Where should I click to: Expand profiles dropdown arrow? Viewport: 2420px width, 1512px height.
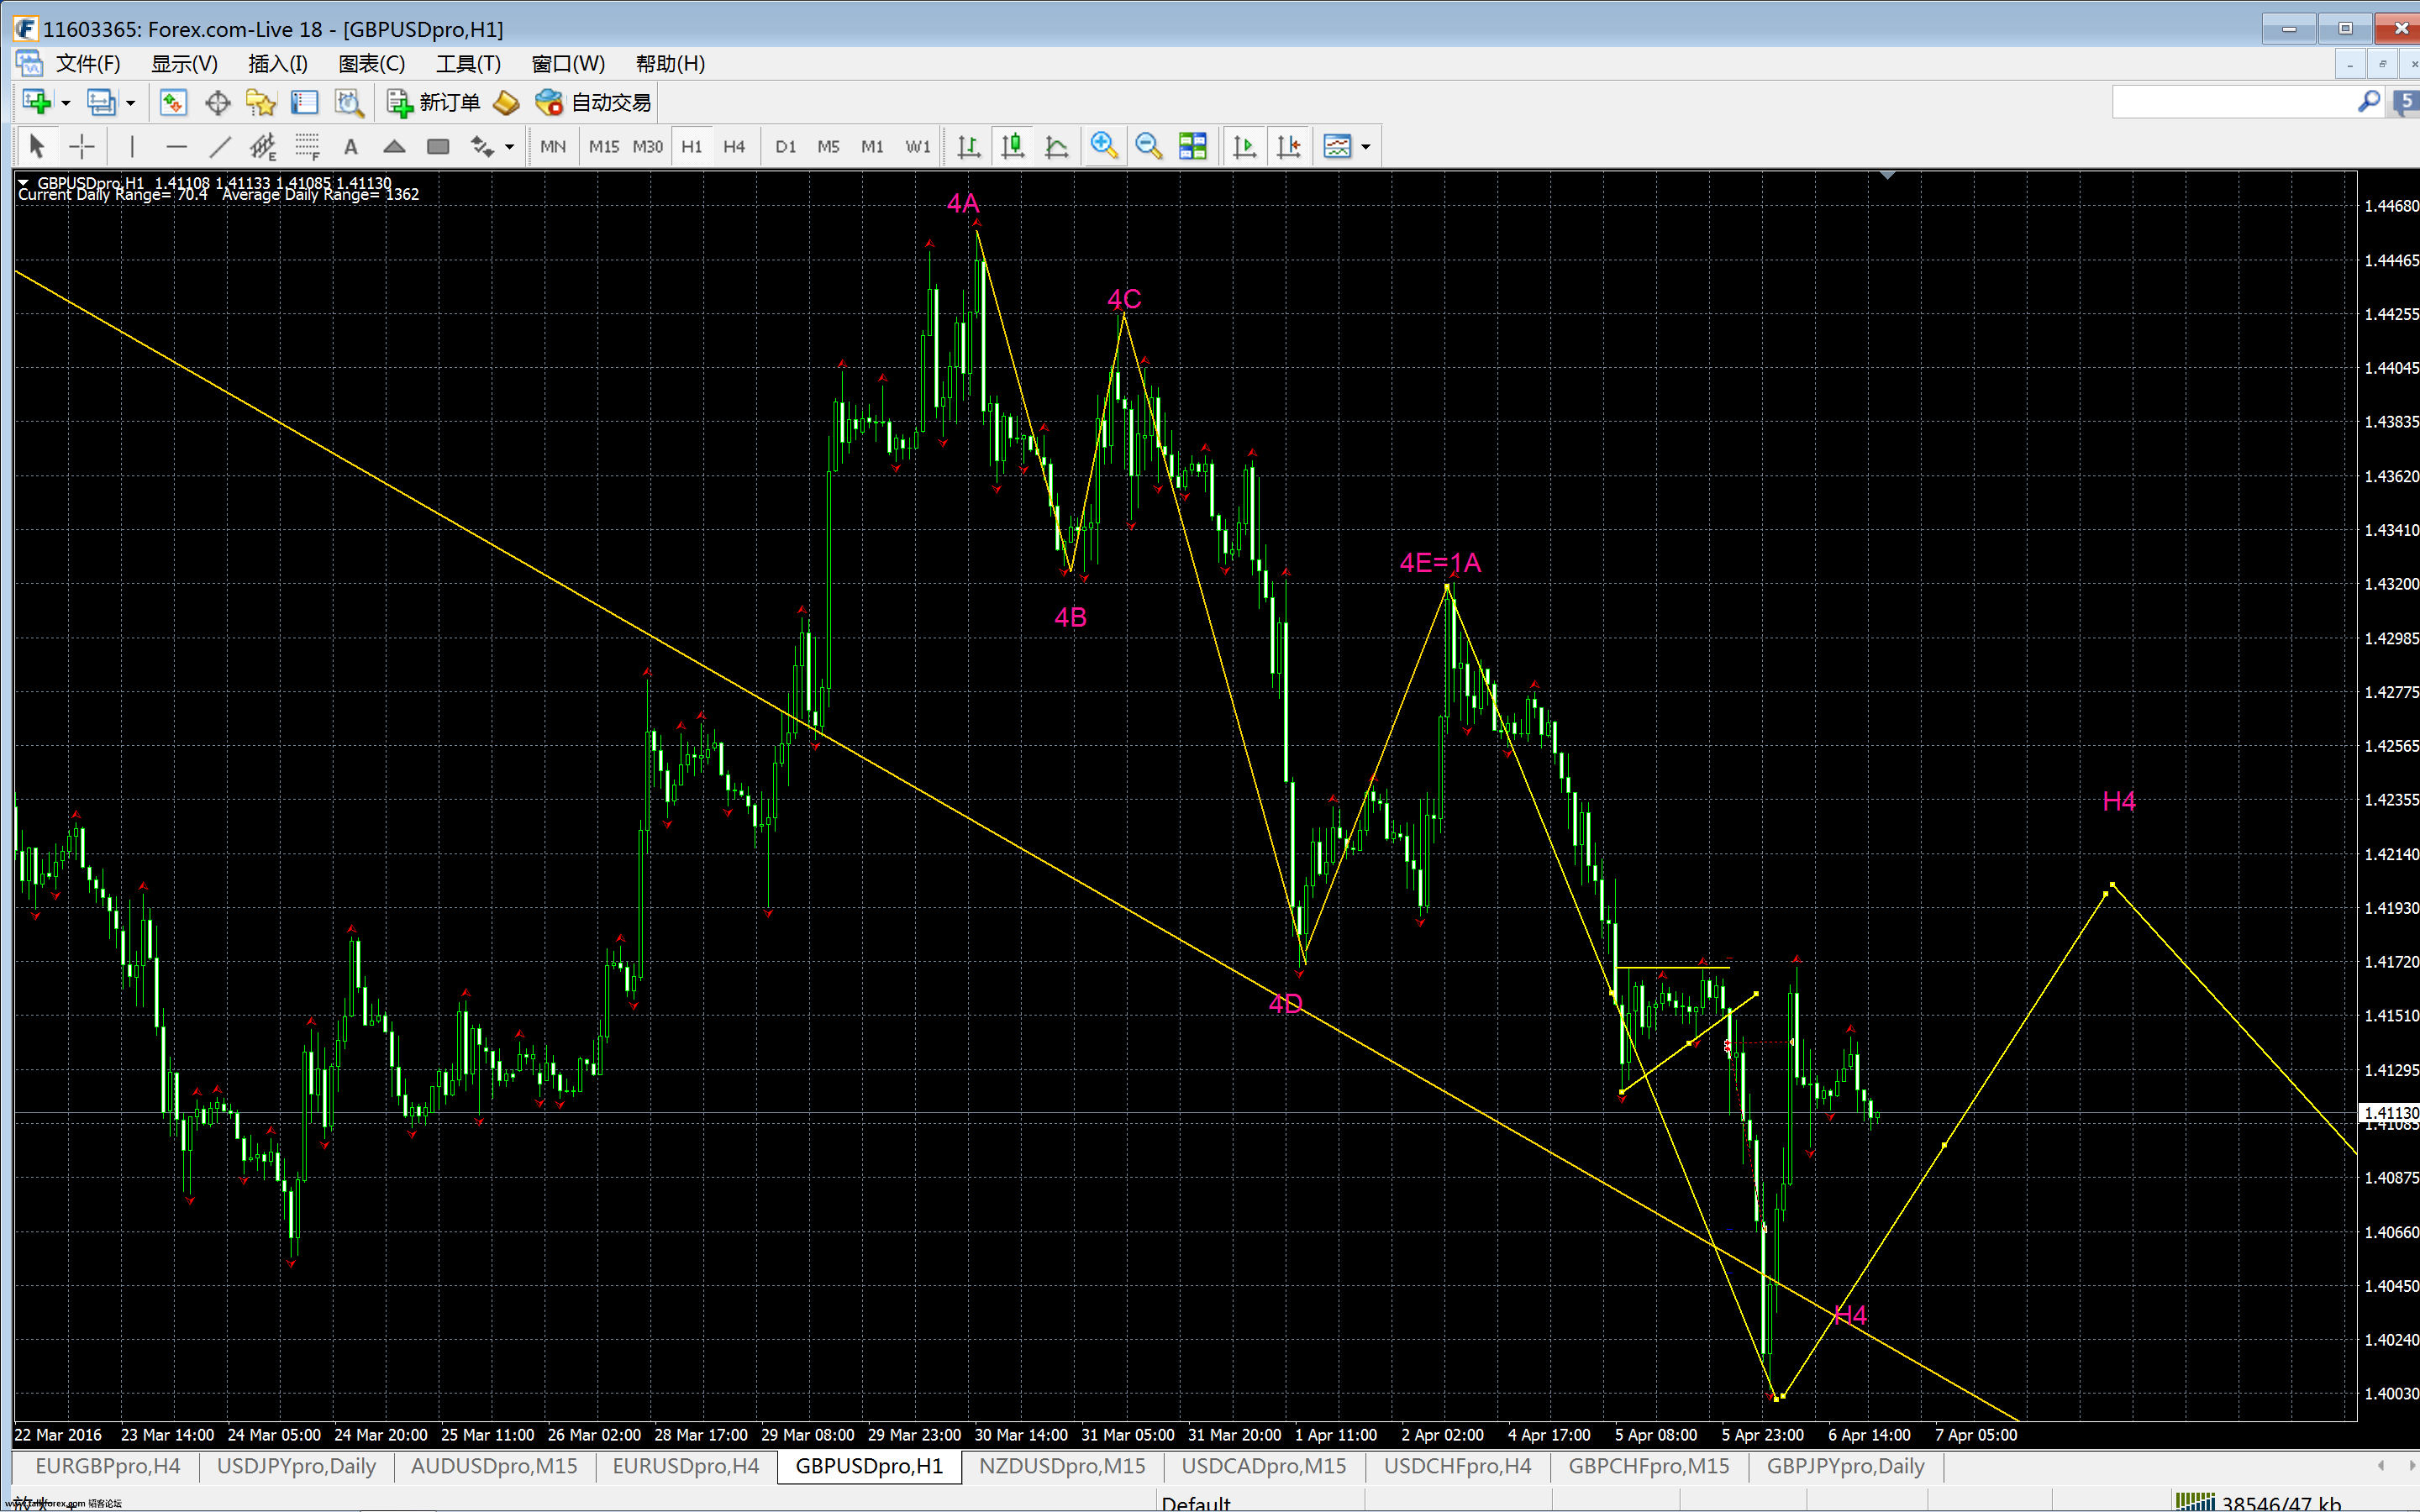pos(130,103)
